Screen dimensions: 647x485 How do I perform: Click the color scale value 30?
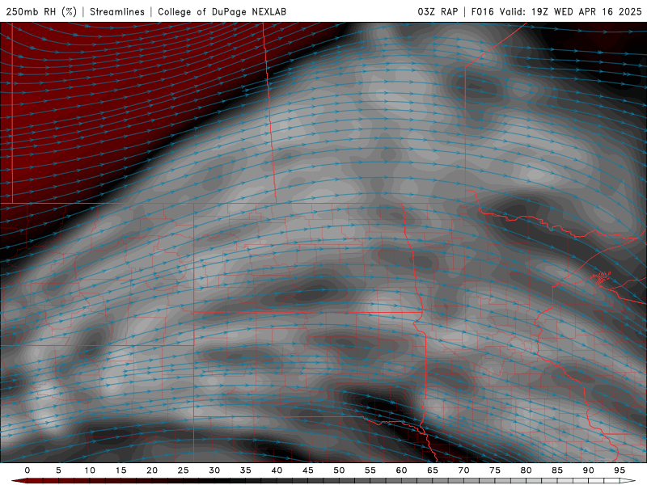(214, 470)
